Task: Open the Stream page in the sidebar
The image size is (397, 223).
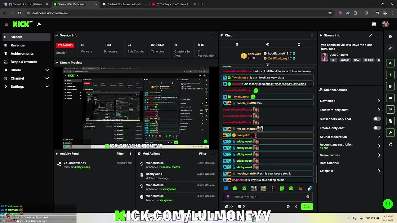Action: click(26, 37)
